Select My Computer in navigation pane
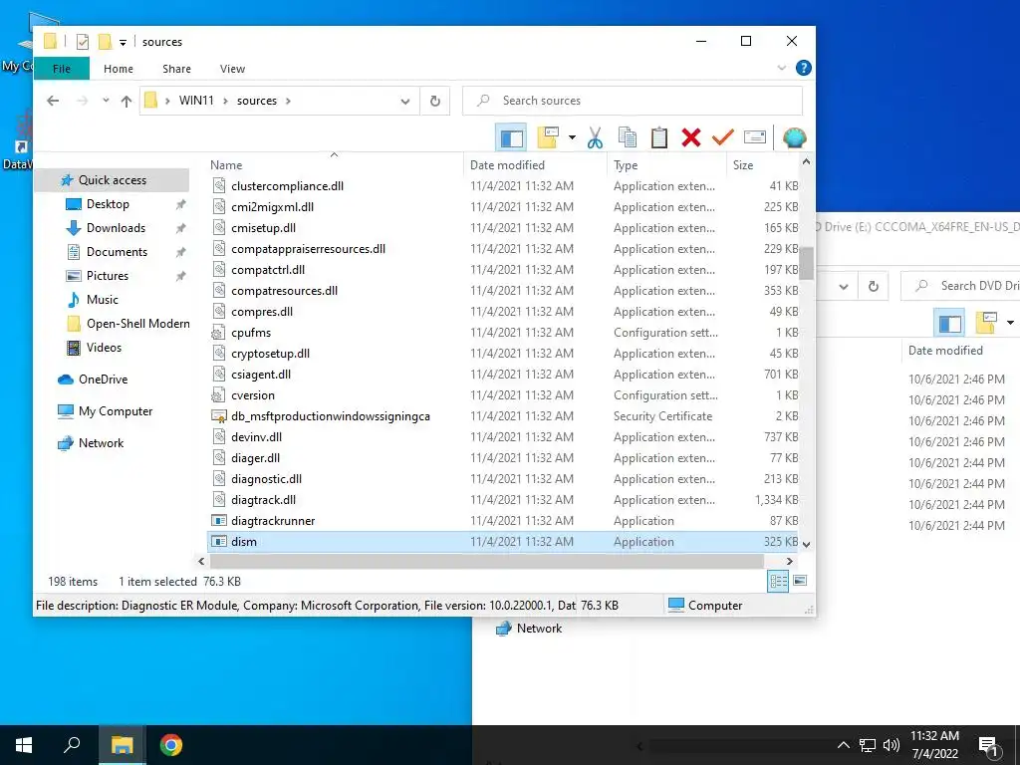Screen dimensions: 1020x765 pyautogui.click(x=116, y=411)
